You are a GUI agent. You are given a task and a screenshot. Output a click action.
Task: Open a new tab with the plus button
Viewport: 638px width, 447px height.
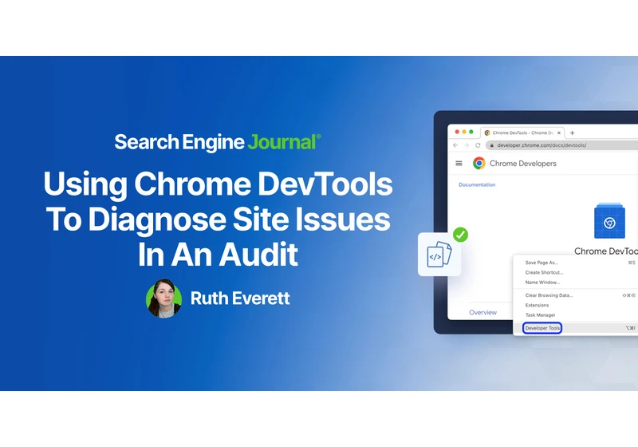(572, 133)
